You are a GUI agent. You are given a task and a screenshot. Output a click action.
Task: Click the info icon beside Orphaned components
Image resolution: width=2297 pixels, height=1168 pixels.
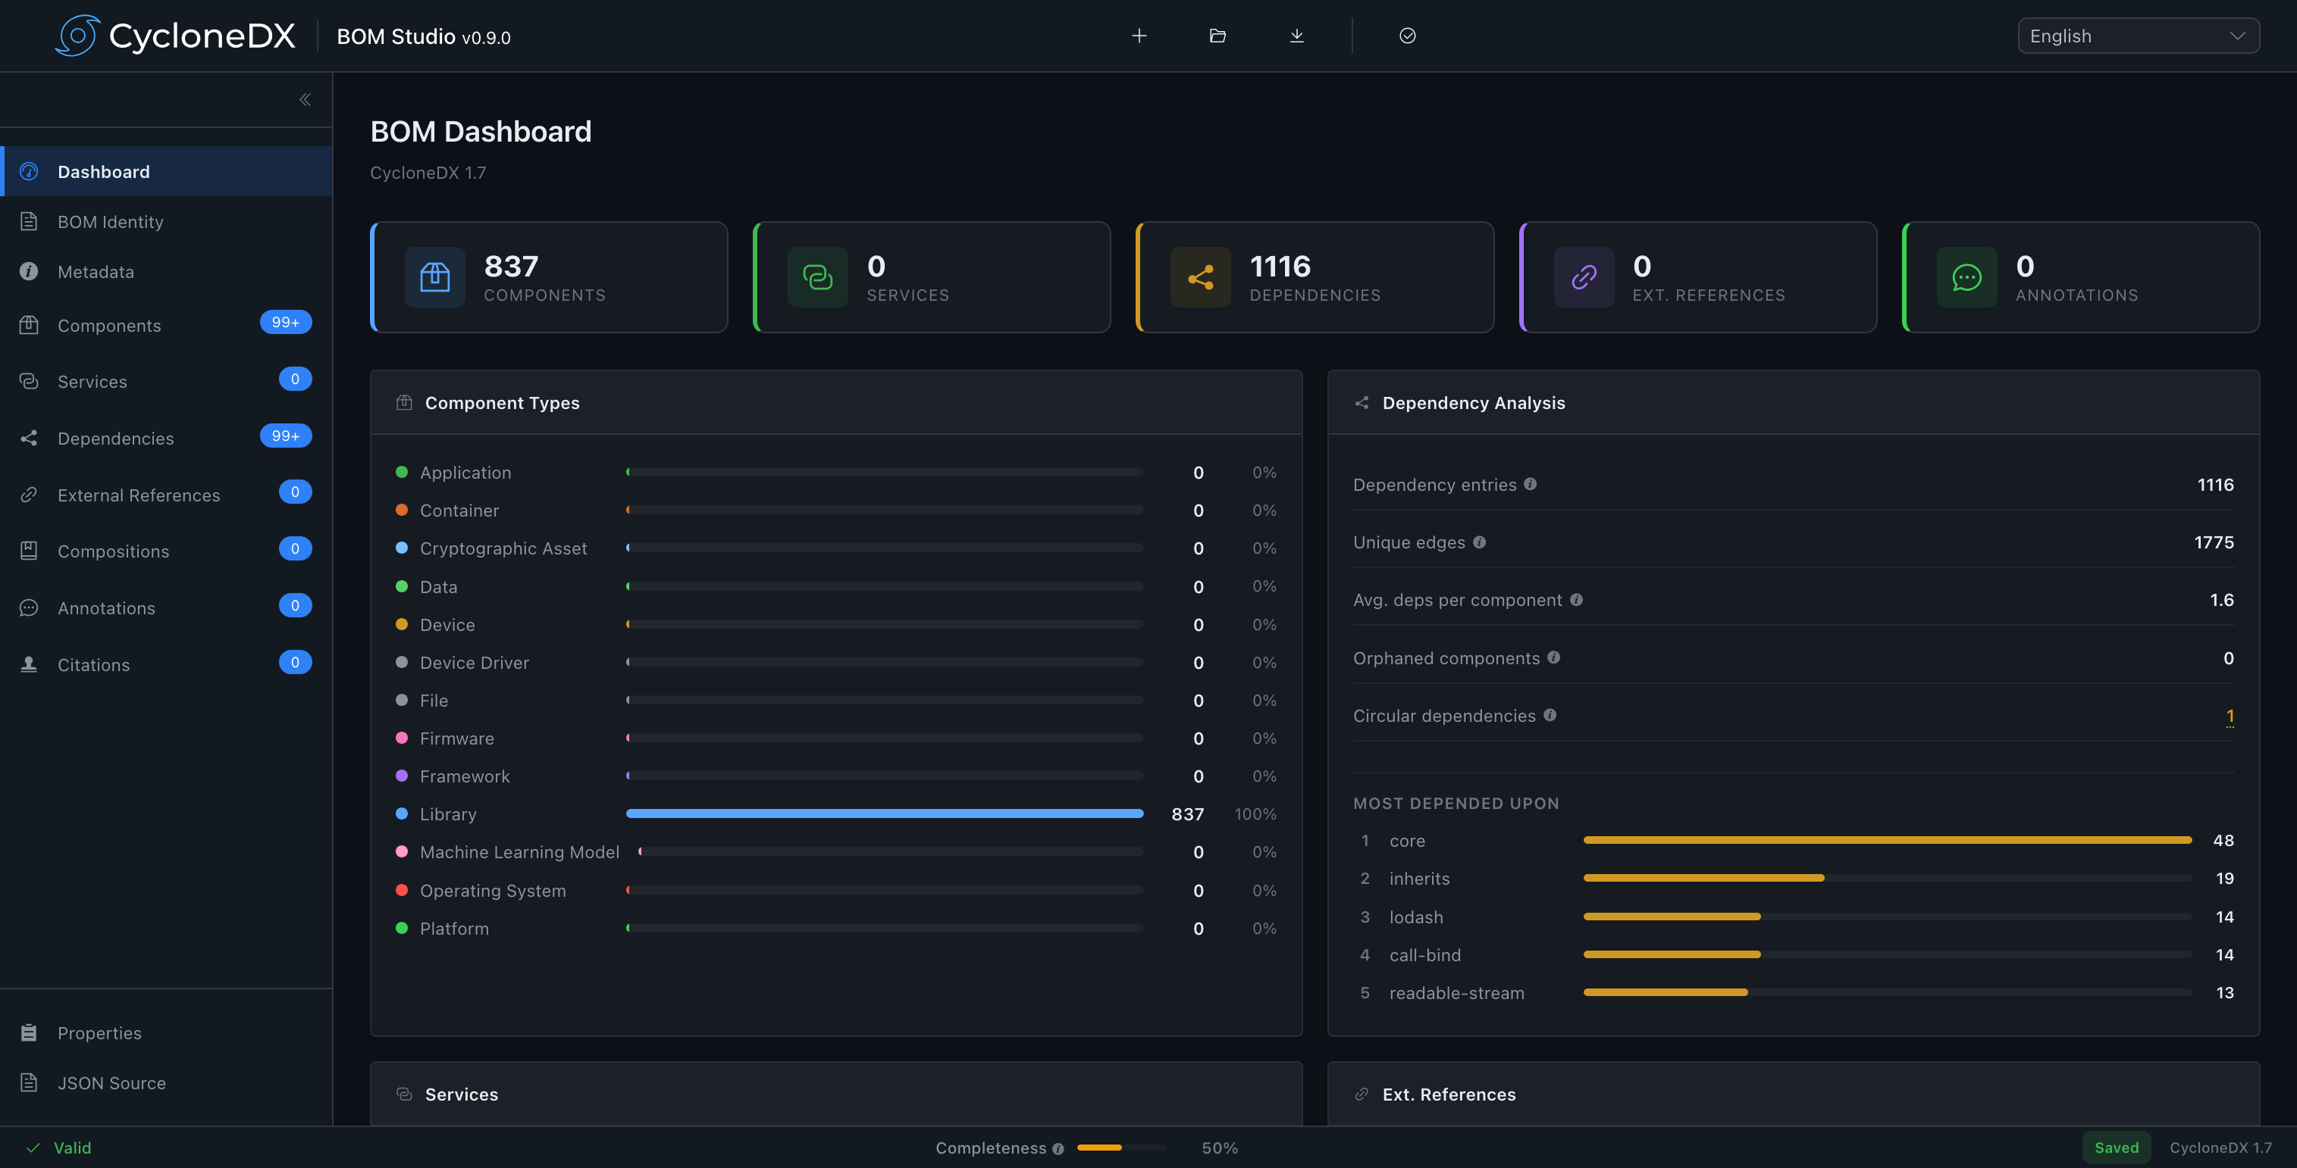click(1553, 657)
